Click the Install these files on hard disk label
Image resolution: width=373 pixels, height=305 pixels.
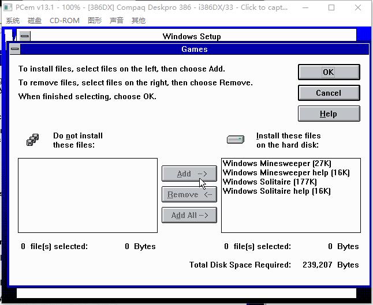tap(288, 140)
